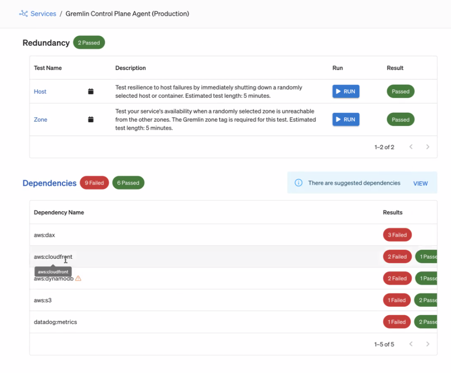Click the 3 Failed badge for aws:dax
Viewport: 451px width, 373px height.
[397, 235]
